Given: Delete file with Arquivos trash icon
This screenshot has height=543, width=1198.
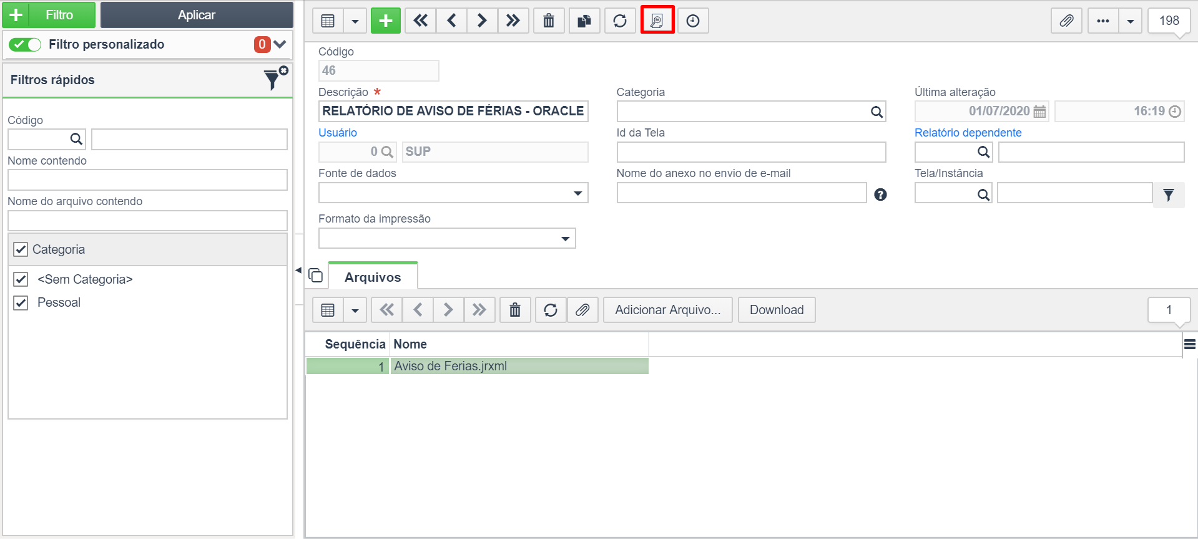Looking at the screenshot, I should point(515,310).
